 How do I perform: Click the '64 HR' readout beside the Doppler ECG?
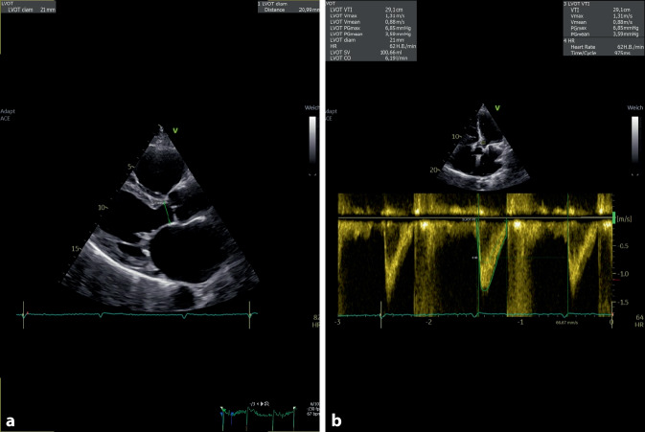coord(639,321)
